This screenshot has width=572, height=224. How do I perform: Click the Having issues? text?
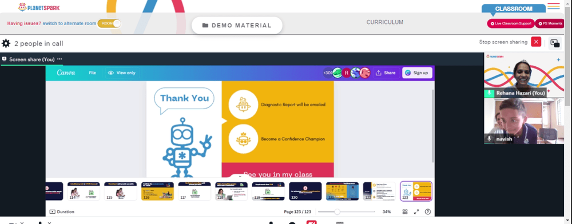24,23
